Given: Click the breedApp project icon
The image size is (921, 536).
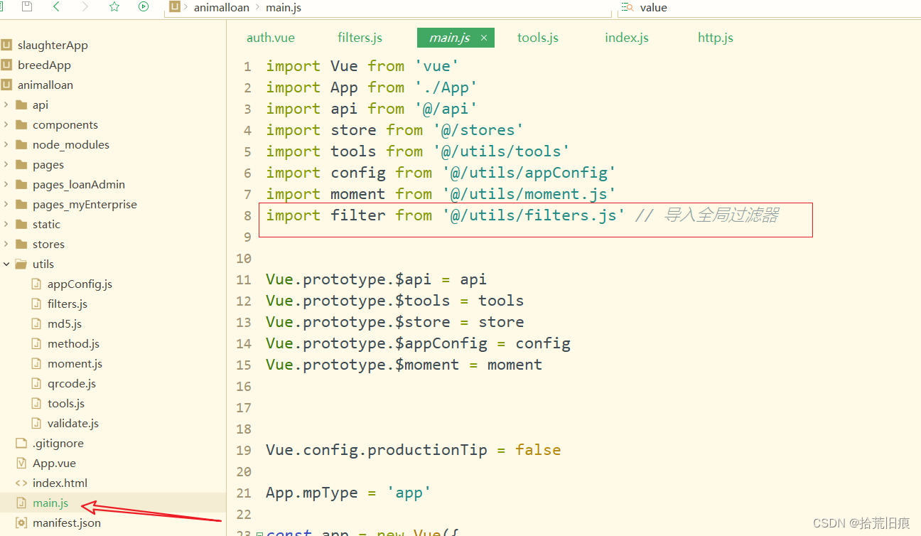Looking at the screenshot, I should (6, 65).
